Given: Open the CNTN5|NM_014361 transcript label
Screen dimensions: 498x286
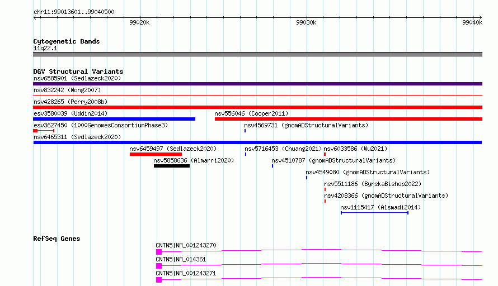Looking at the screenshot, I should (181, 259).
